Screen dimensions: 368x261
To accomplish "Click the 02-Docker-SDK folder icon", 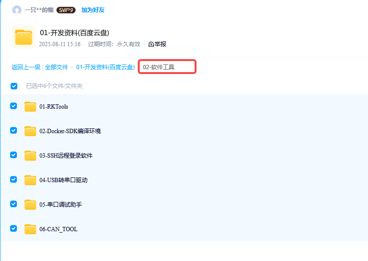I will (30, 131).
